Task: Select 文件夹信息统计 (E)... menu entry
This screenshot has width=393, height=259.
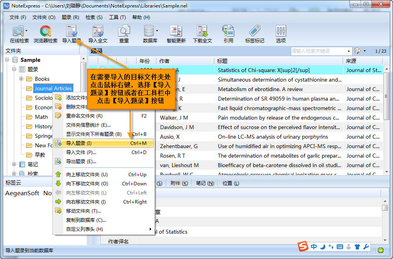Action: coord(103,125)
